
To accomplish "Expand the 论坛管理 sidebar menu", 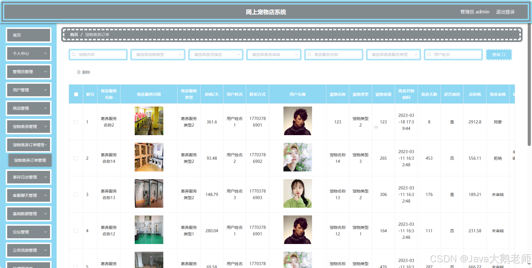I will (x=29, y=232).
